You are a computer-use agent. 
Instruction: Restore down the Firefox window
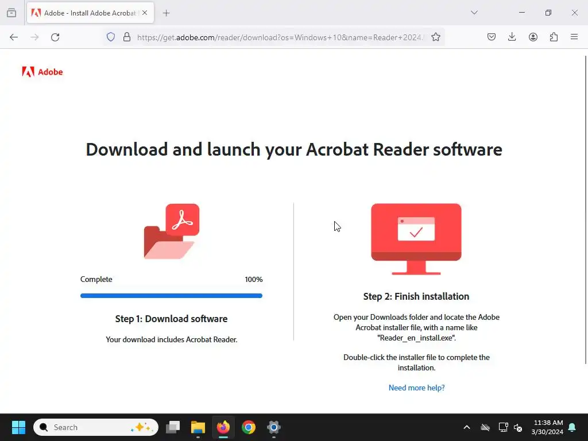[x=548, y=13]
